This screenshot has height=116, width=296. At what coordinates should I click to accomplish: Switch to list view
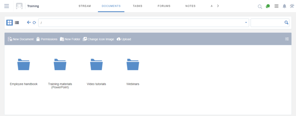point(17,23)
